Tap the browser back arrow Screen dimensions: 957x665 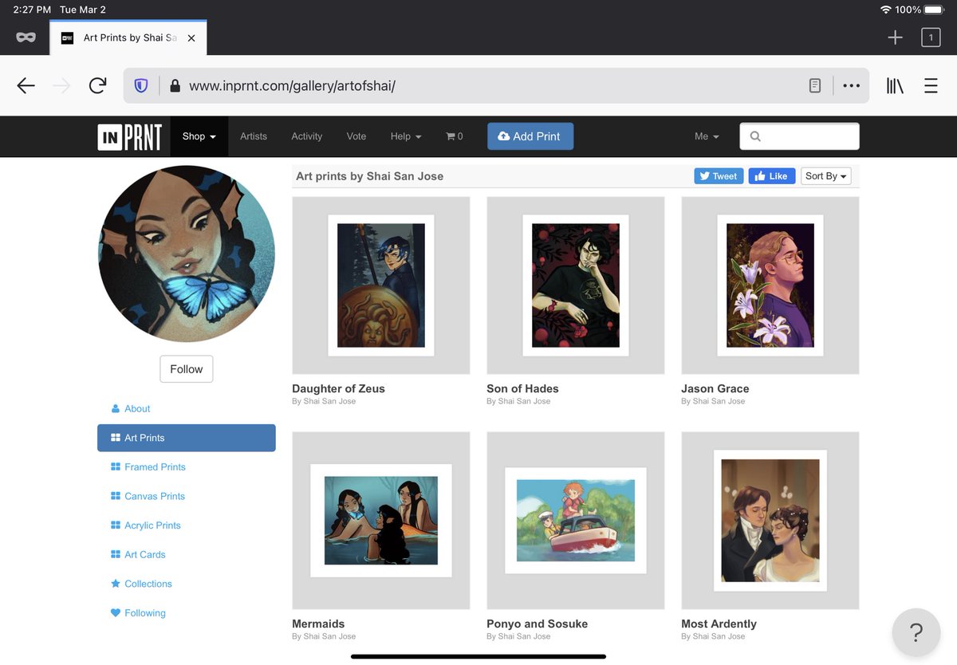coord(26,85)
